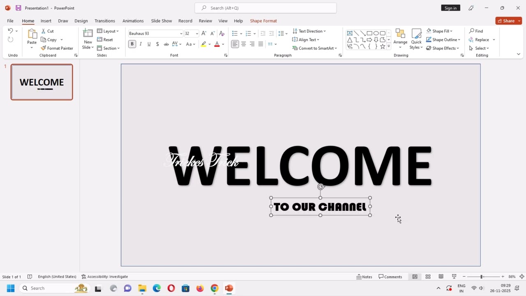Viewport: 526px width, 296px height.
Task: Adjust the zoom slider handle
Action: pyautogui.click(x=482, y=277)
